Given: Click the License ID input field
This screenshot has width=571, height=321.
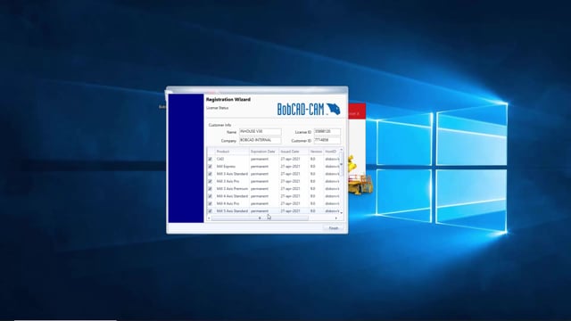Looking at the screenshot, I should tap(327, 132).
